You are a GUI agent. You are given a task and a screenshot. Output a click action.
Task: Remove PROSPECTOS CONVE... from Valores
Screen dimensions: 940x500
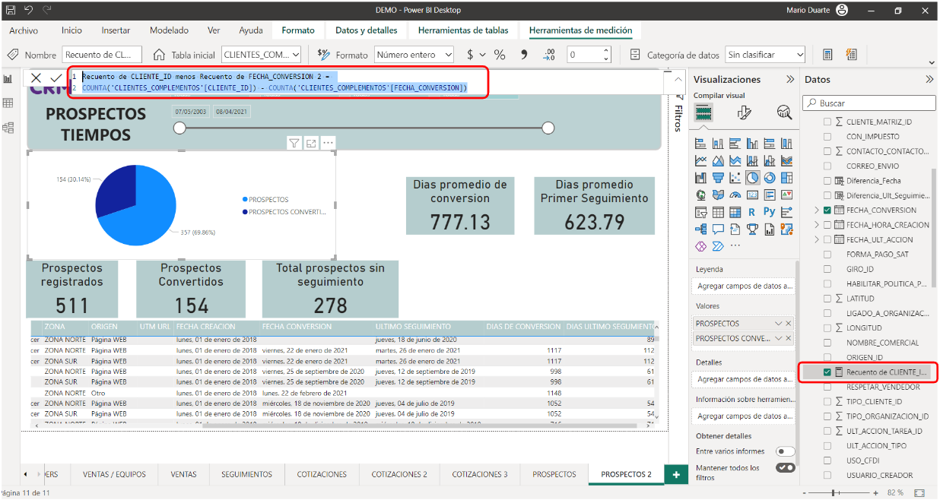click(789, 338)
